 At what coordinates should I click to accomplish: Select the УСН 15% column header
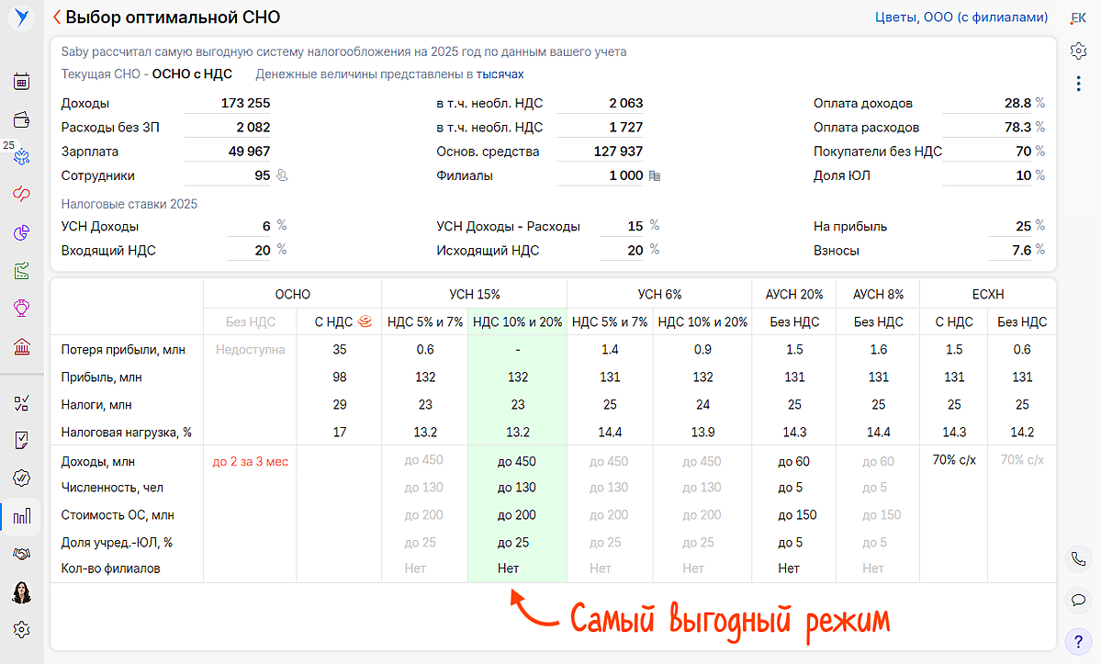coord(475,295)
